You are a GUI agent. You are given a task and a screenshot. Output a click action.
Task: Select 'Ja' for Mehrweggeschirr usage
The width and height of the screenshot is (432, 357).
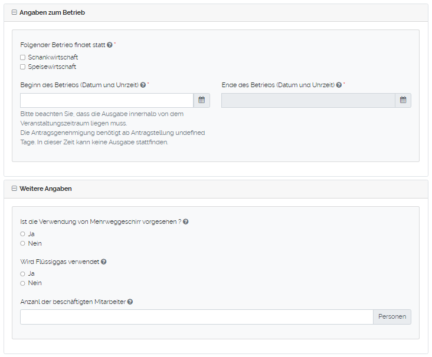click(23, 234)
